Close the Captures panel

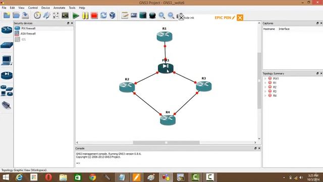[x=321, y=23]
